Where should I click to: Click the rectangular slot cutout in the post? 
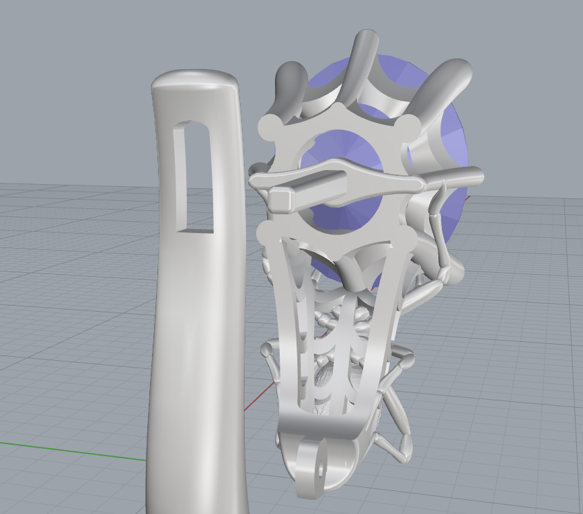pos(194,177)
